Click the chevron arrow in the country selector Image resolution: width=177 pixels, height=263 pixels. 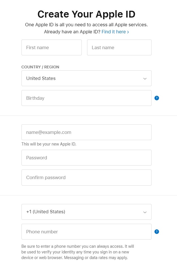[x=145, y=79]
